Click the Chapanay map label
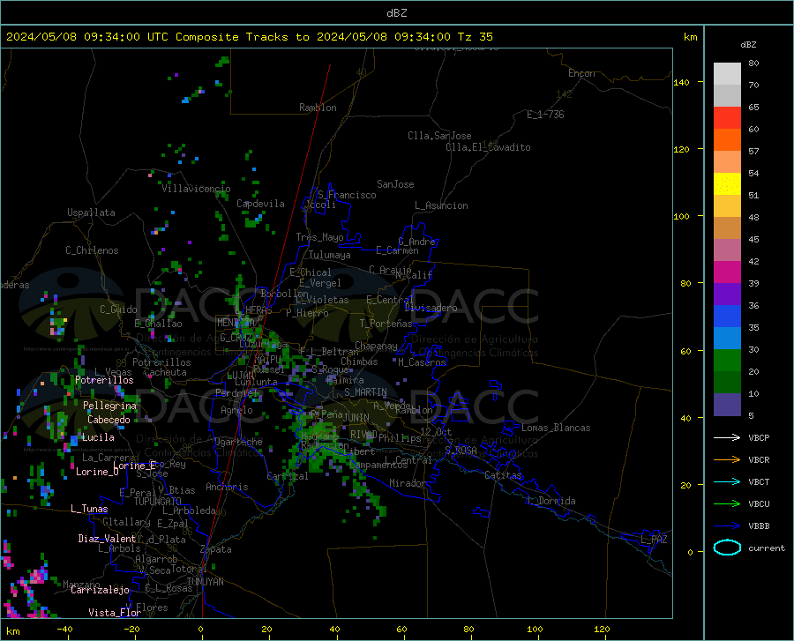794x641 pixels. click(376, 346)
